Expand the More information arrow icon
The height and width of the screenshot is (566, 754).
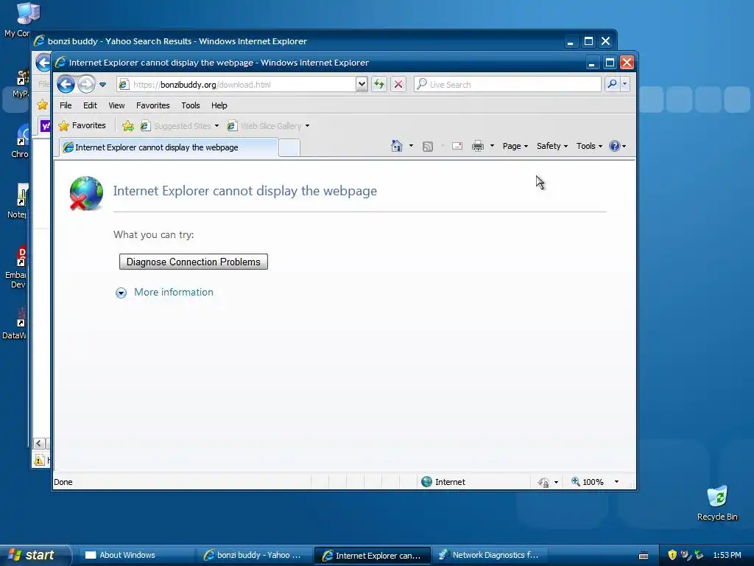(x=121, y=293)
